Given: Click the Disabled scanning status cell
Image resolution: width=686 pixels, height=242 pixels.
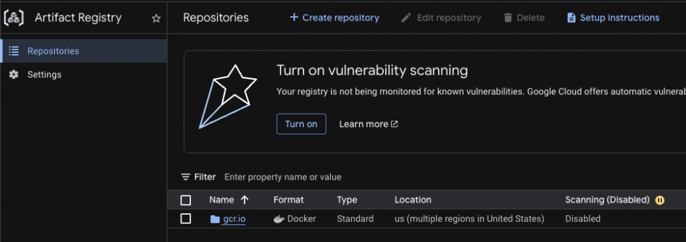Looking at the screenshot, I should [583, 219].
